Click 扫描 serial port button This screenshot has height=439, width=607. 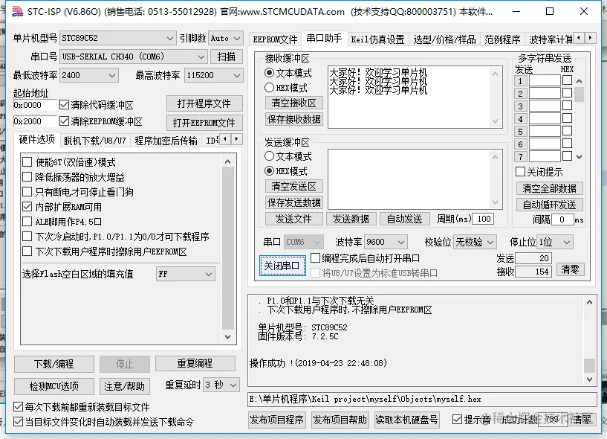click(227, 57)
